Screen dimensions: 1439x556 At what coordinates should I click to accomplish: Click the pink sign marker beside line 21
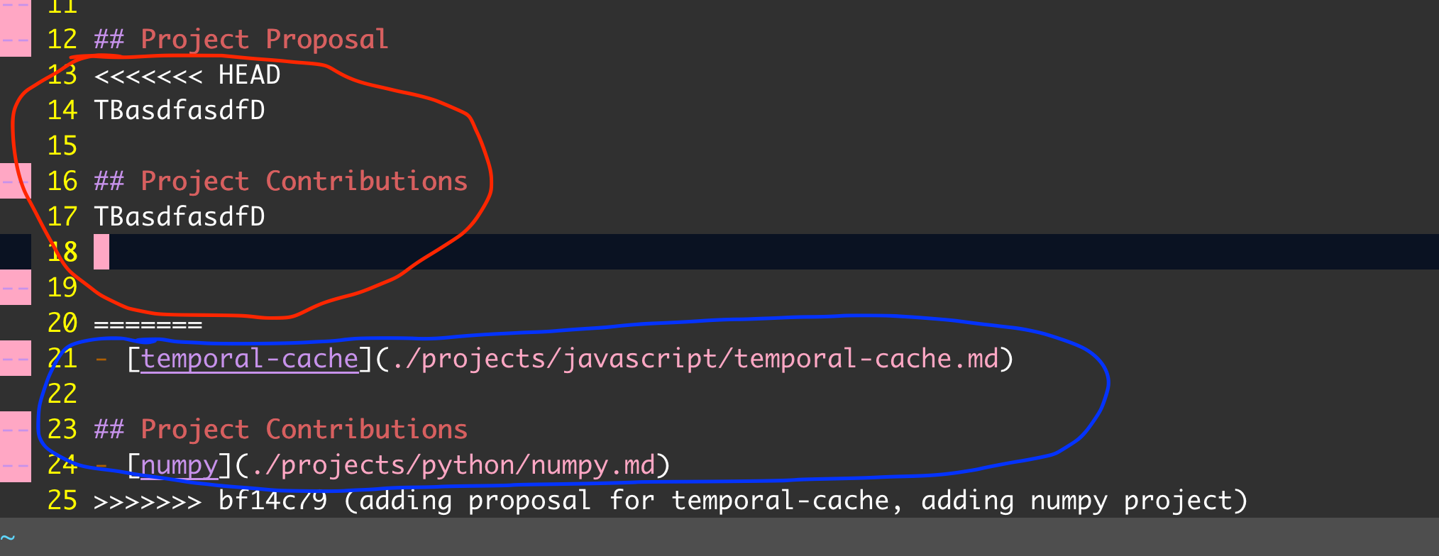coord(16,358)
